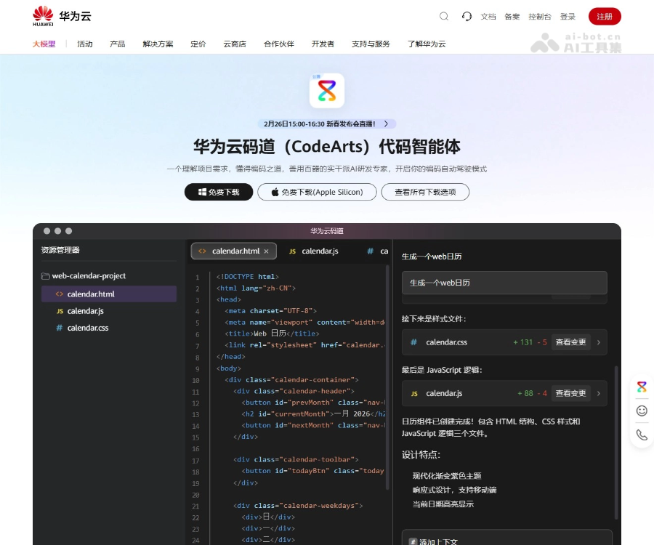Open the smiley feedback icon on right side
Screen dimensions: 654x545
pos(642,411)
